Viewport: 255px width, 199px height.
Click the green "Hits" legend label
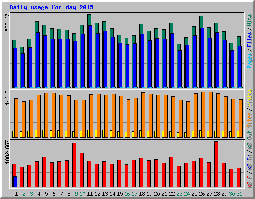pos(250,20)
